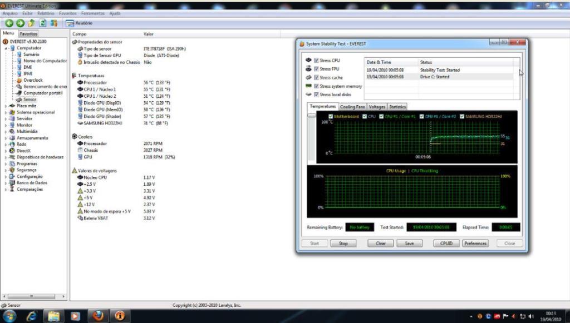
Task: Toggle the Stress FPU checkbox
Action: 316,69
